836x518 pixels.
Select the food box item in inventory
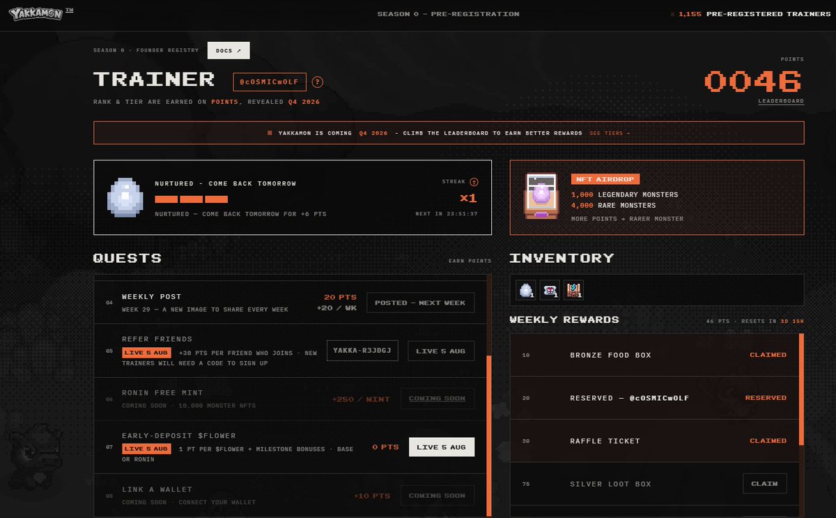tap(573, 290)
